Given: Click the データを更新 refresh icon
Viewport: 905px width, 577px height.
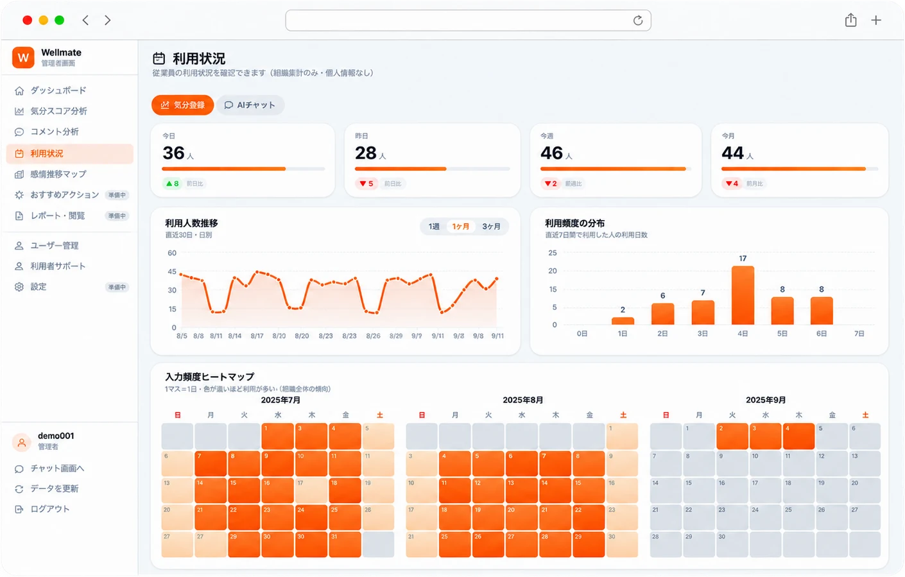Looking at the screenshot, I should (19, 489).
